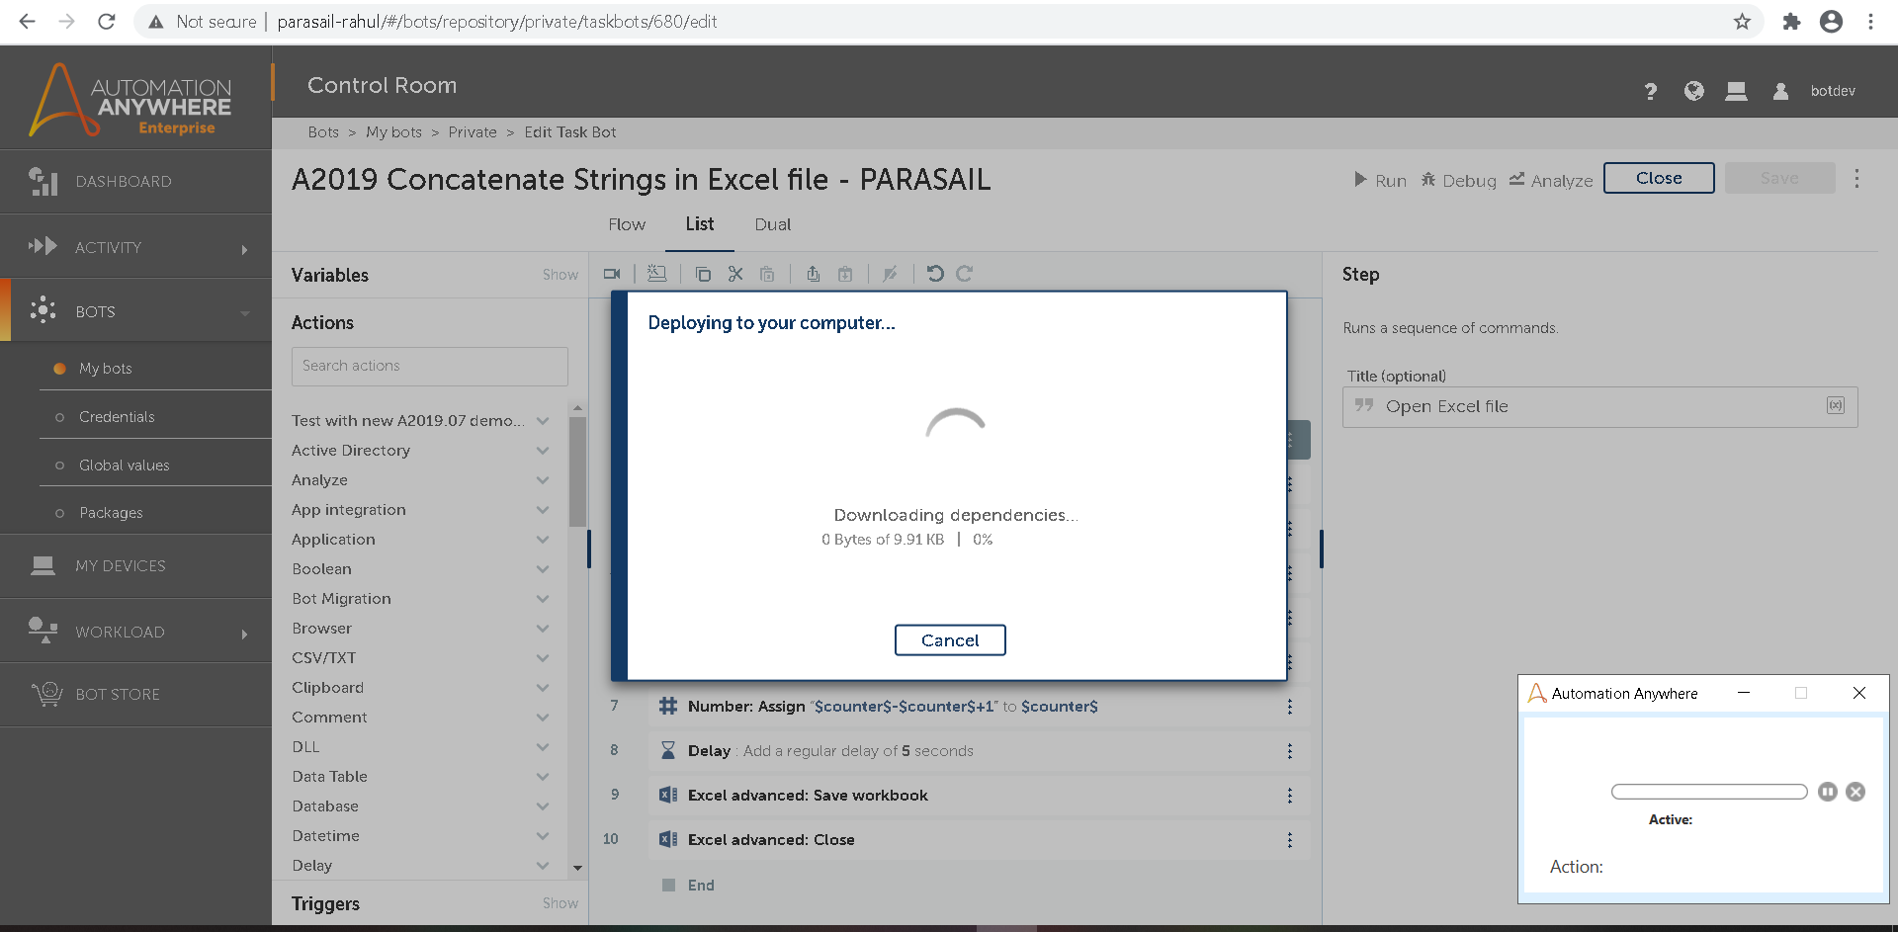Expand the Clipboard actions group
Image resolution: width=1898 pixels, height=932 pixels.
point(543,688)
